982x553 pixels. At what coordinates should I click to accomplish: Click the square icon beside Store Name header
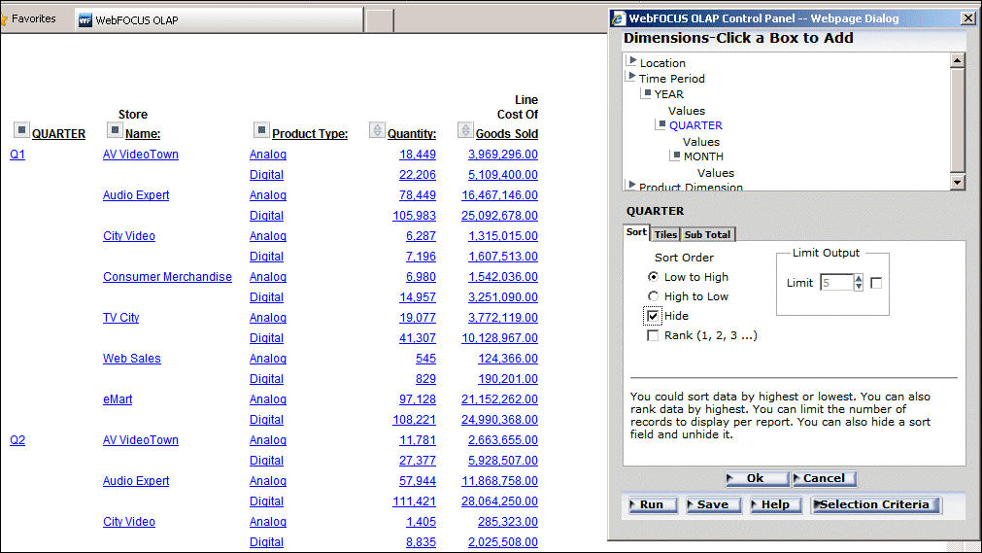tap(114, 130)
